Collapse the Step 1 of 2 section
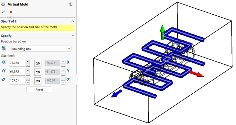 (73, 21)
